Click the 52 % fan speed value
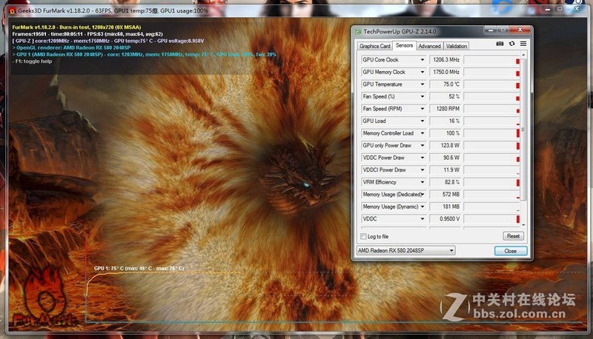This screenshot has height=339, width=593. pos(445,97)
